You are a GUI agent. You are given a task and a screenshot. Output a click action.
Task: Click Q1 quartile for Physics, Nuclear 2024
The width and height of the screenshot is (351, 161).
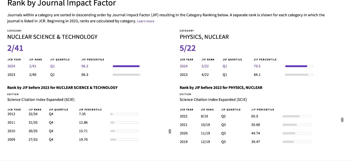click(225, 66)
